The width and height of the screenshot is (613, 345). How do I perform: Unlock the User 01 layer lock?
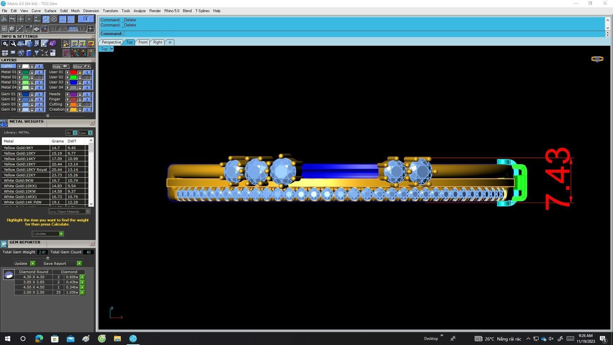pyautogui.click(x=80, y=72)
